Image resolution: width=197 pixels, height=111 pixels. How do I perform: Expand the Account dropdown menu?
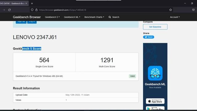coord(175,17)
